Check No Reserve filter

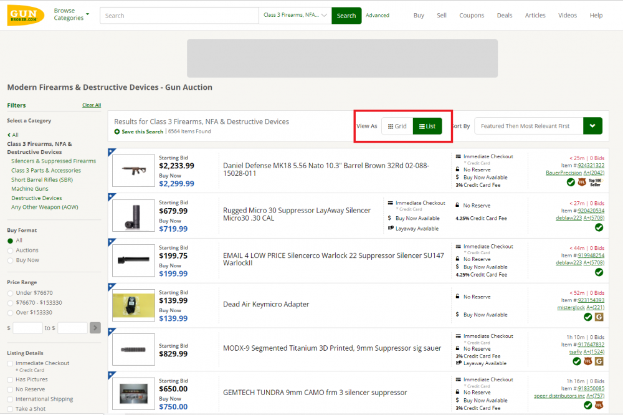10,389
